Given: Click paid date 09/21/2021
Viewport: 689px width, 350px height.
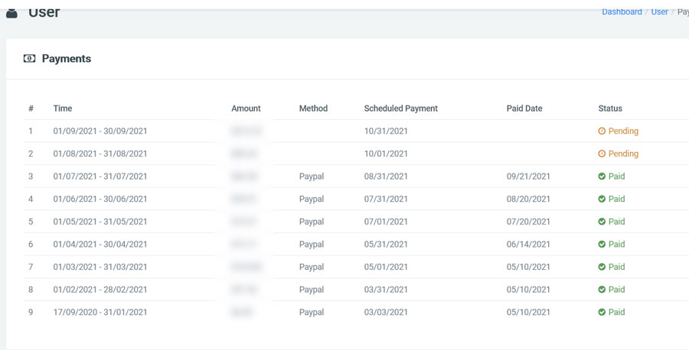Looking at the screenshot, I should click(528, 177).
